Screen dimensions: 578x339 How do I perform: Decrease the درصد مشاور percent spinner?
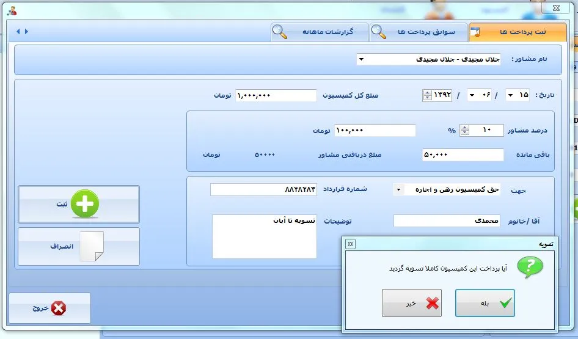click(x=464, y=133)
